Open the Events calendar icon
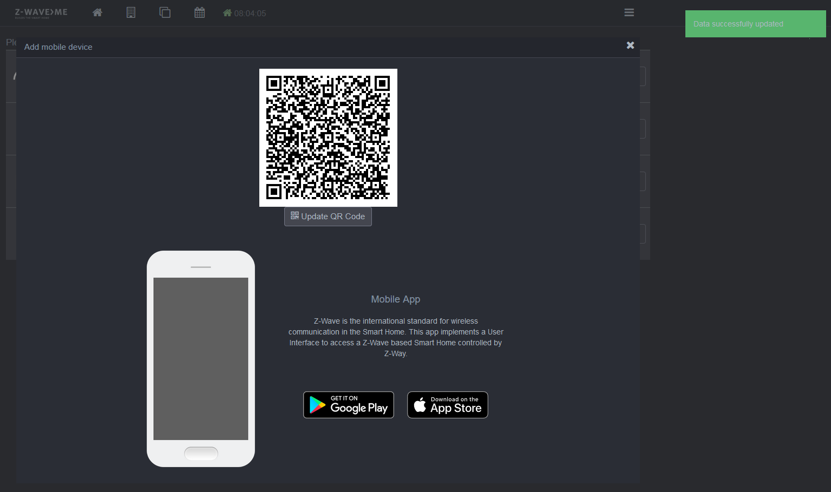Screen dimensions: 831x492 point(200,12)
